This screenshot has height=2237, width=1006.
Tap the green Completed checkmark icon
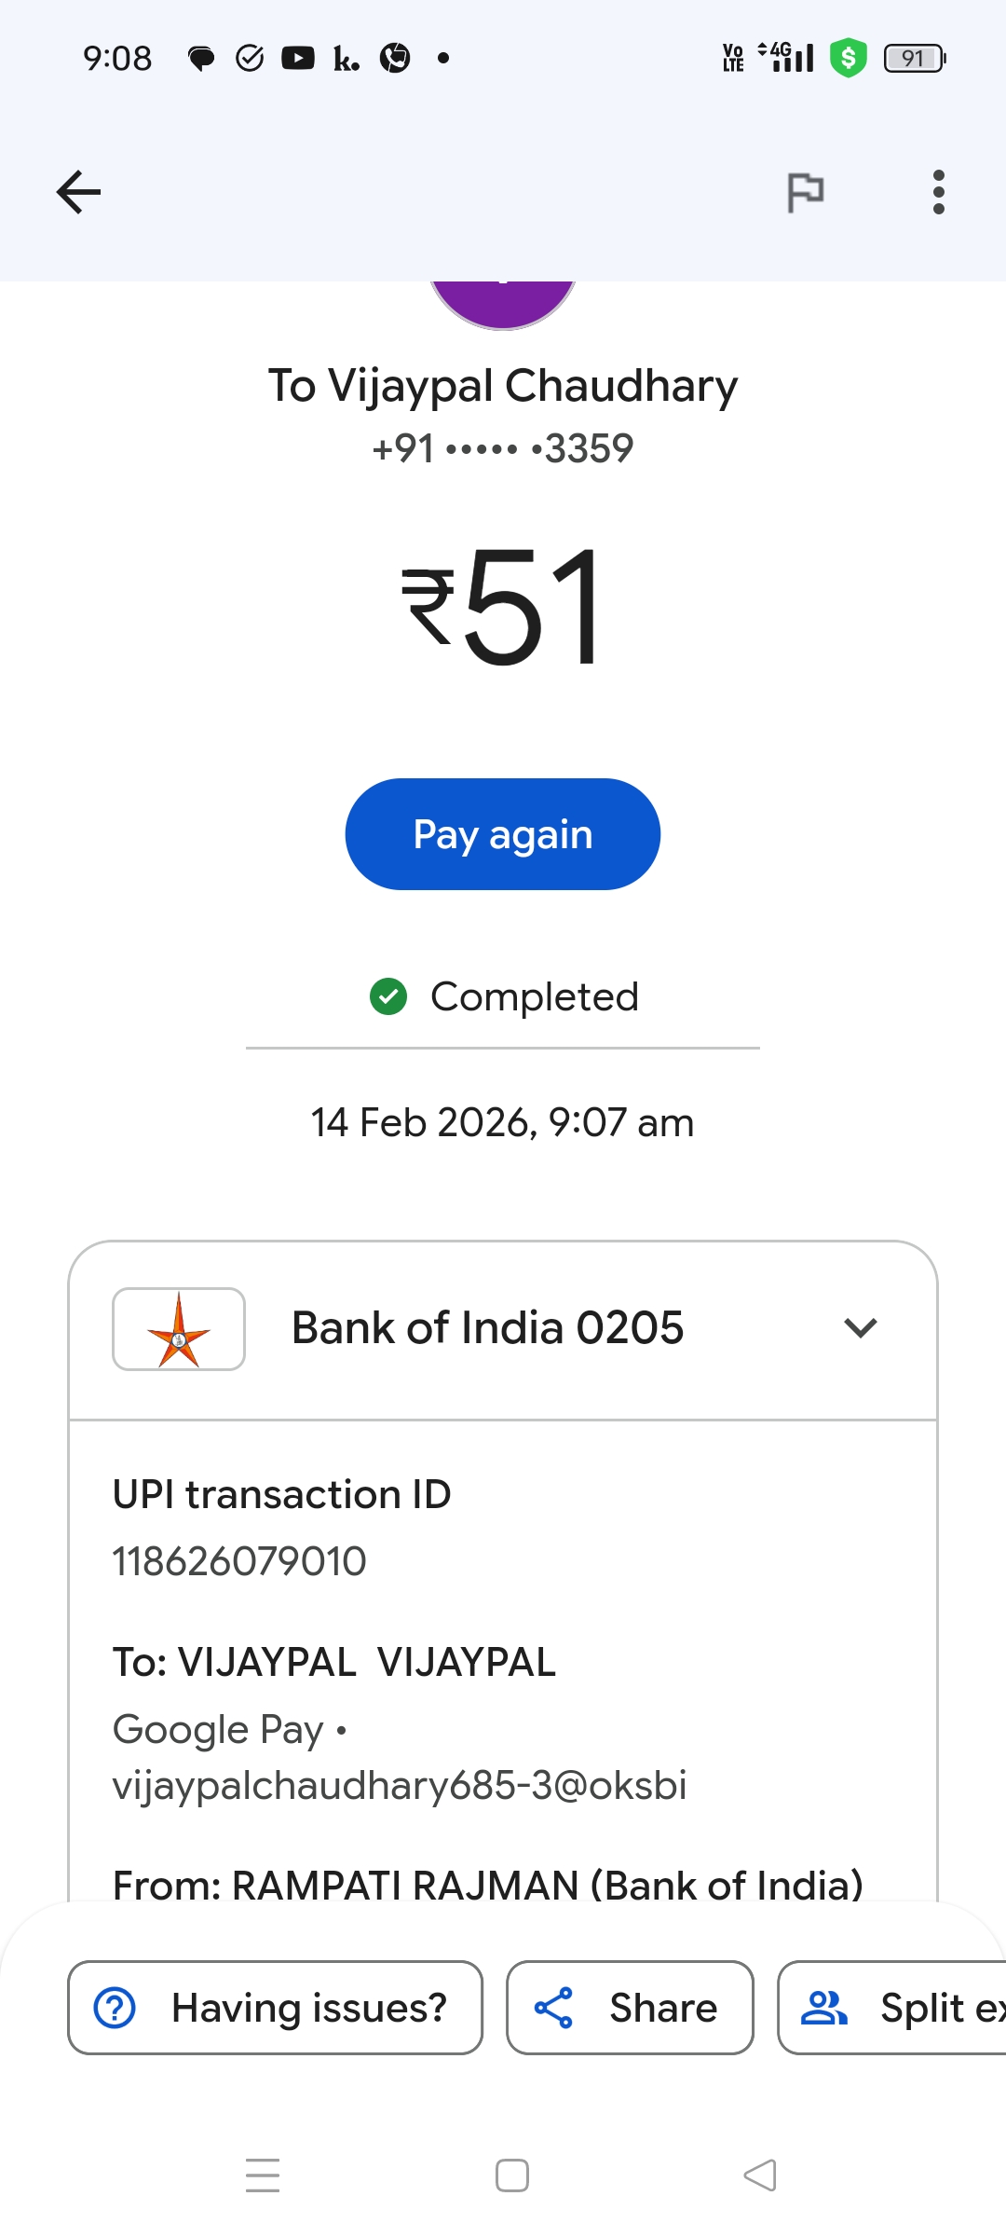coord(388,996)
